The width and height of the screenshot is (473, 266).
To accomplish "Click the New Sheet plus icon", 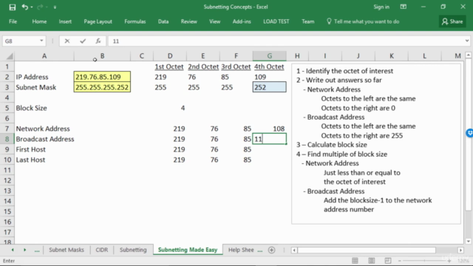I will pos(271,250).
